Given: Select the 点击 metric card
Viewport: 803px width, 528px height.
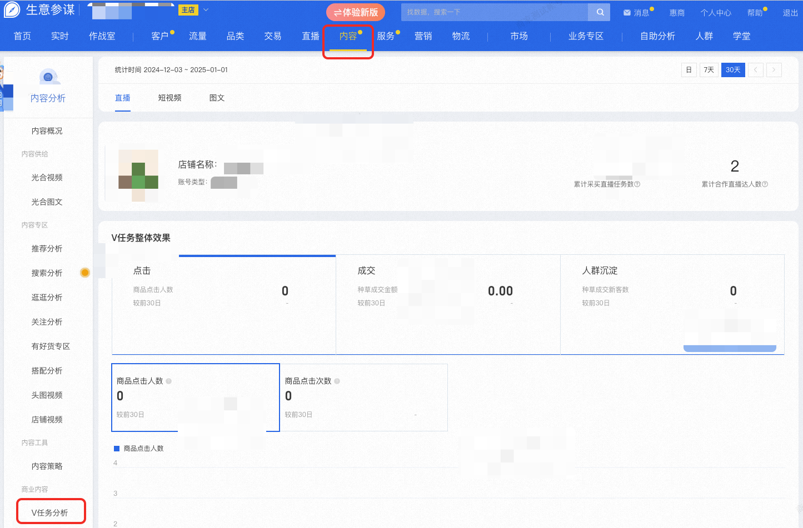Looking at the screenshot, I should pyautogui.click(x=224, y=304).
